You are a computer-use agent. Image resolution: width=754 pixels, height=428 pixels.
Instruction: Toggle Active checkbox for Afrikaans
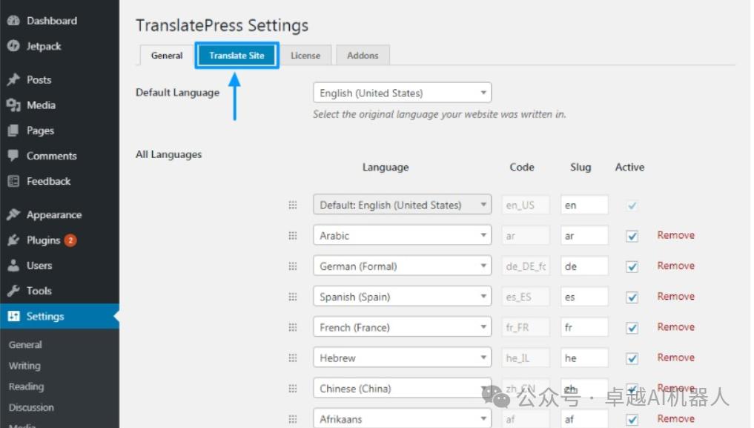(632, 419)
